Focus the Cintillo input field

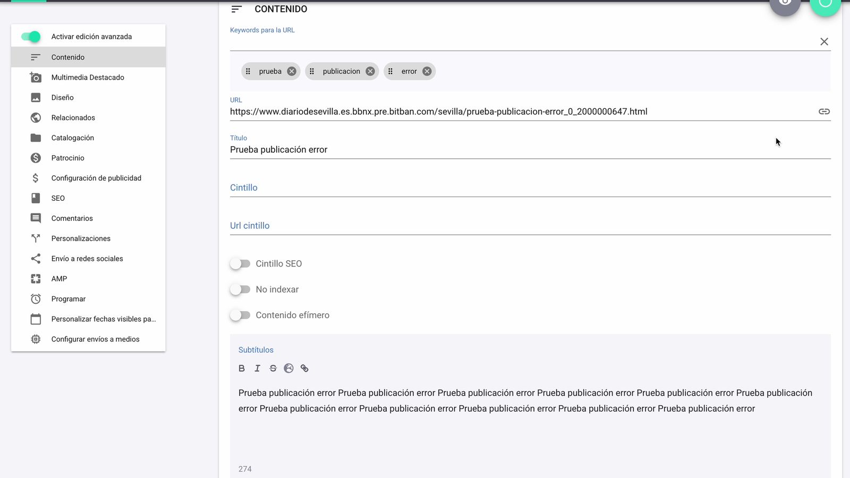(530, 187)
